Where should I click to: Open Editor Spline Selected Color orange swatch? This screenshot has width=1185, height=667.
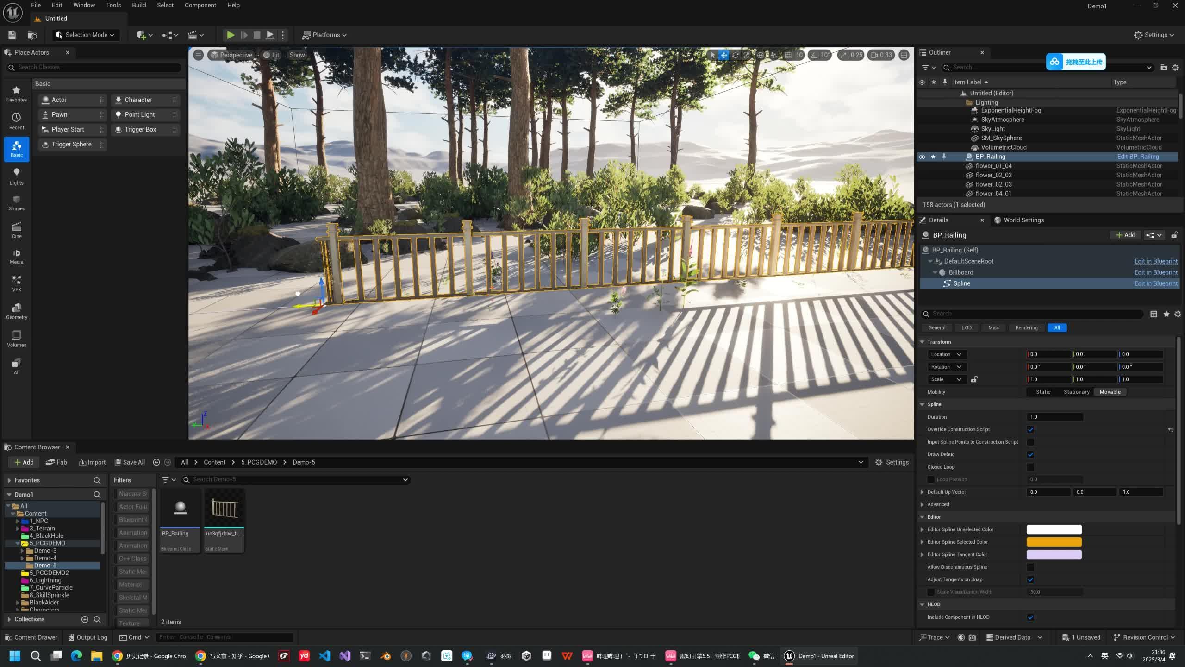(1054, 542)
